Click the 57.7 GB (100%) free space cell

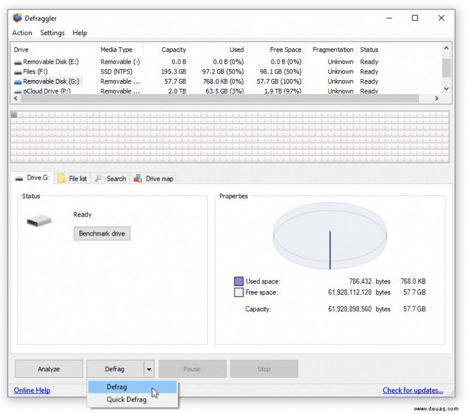coord(279,81)
